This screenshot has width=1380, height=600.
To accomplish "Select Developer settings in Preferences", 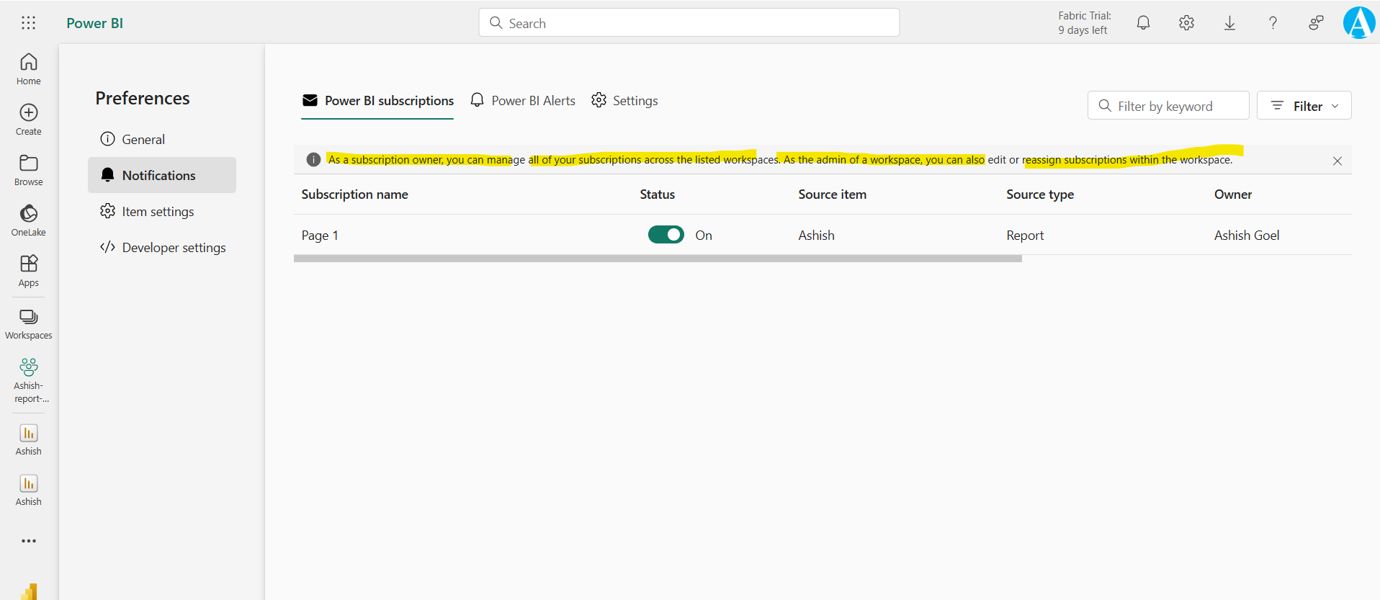I will (x=163, y=248).
